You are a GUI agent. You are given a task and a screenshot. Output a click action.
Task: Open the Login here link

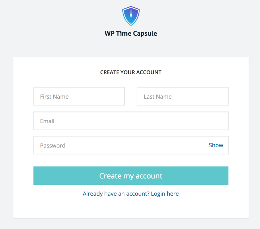coord(165,194)
